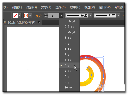Click the anchor point at inner spiral tip
128x95 pixels.
pyautogui.click(x=87, y=68)
